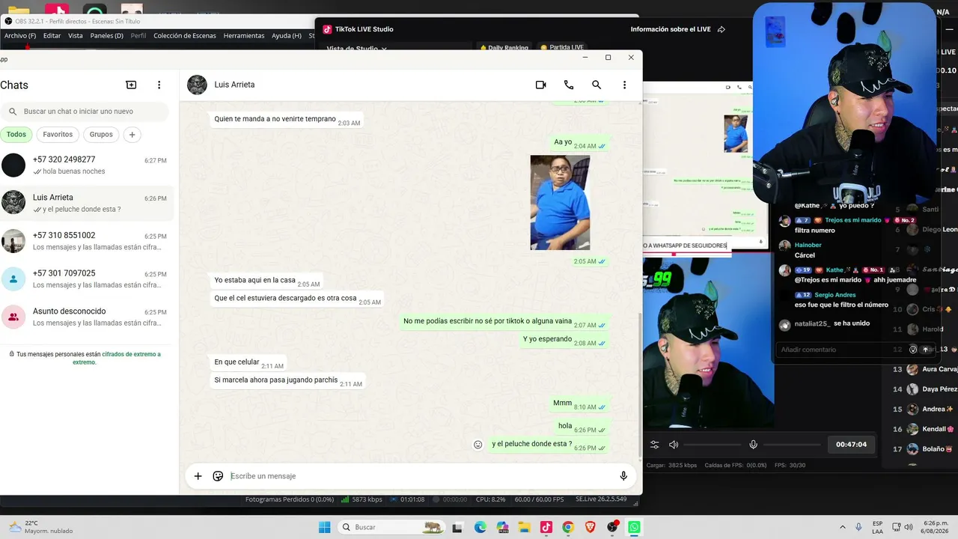Open File Explorer from the taskbar
958x539 pixels.
pos(525,527)
